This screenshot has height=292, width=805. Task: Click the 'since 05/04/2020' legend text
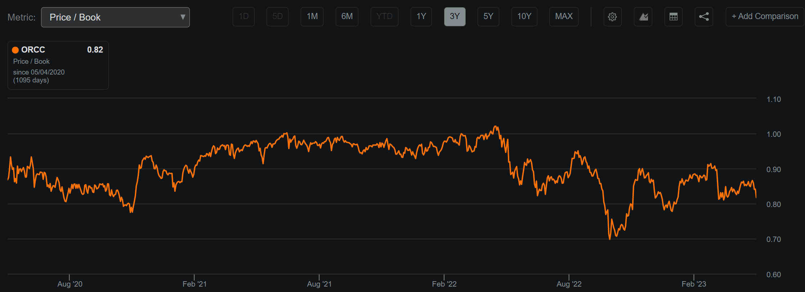point(39,72)
